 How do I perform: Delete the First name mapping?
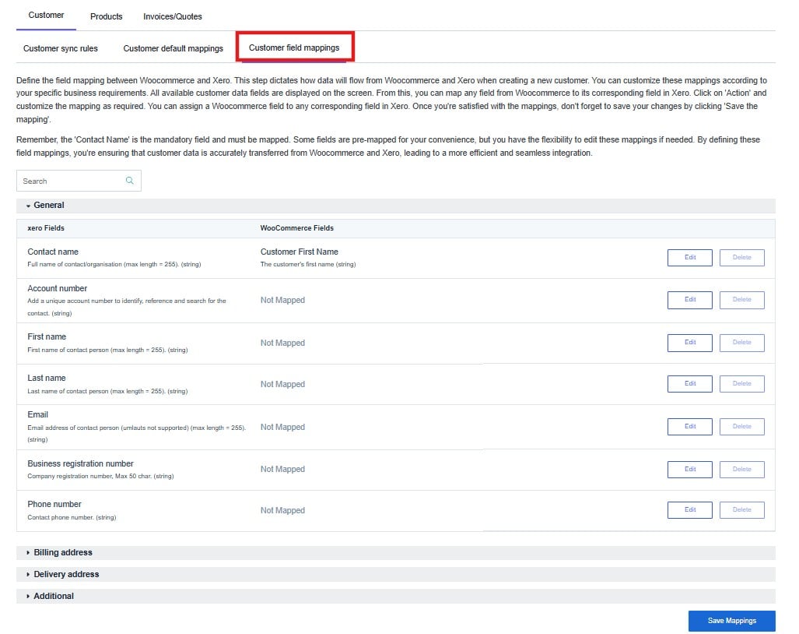pos(742,343)
